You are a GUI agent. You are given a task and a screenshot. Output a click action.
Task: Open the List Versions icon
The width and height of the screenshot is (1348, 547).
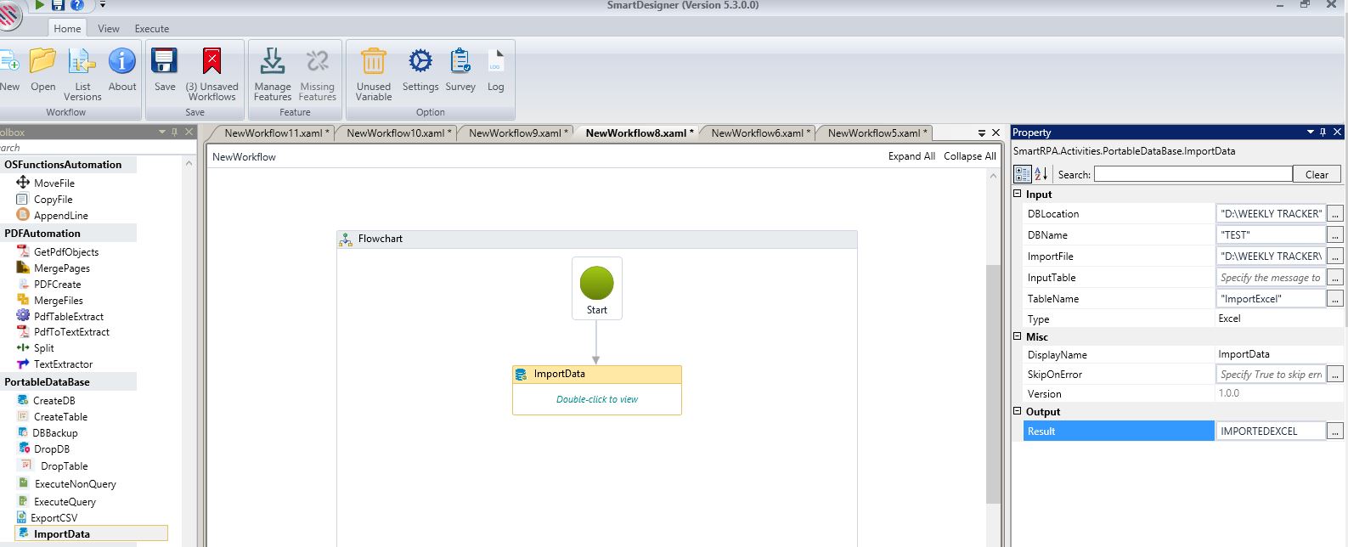[x=82, y=62]
